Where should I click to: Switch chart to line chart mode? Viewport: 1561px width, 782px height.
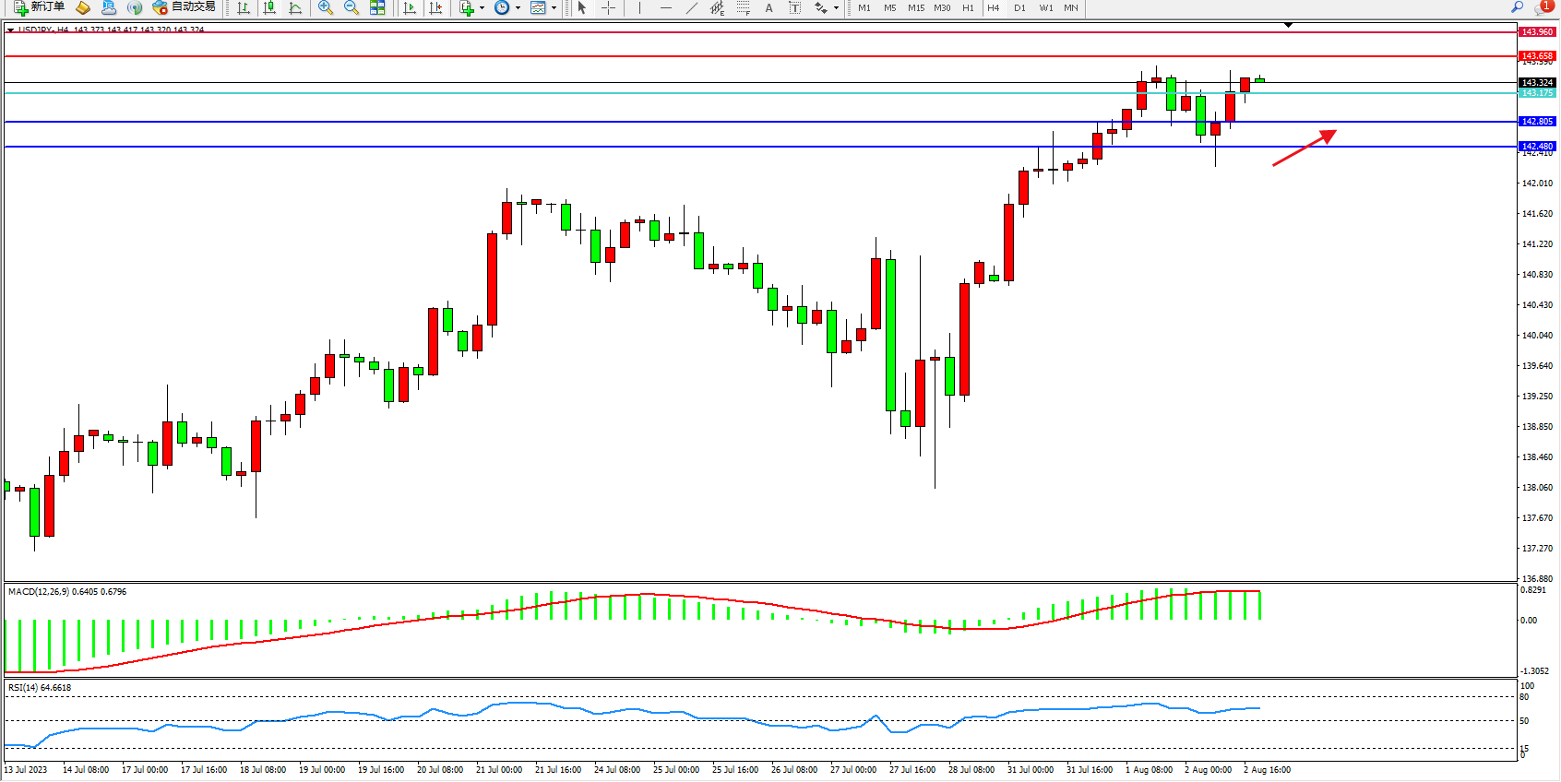(x=296, y=7)
